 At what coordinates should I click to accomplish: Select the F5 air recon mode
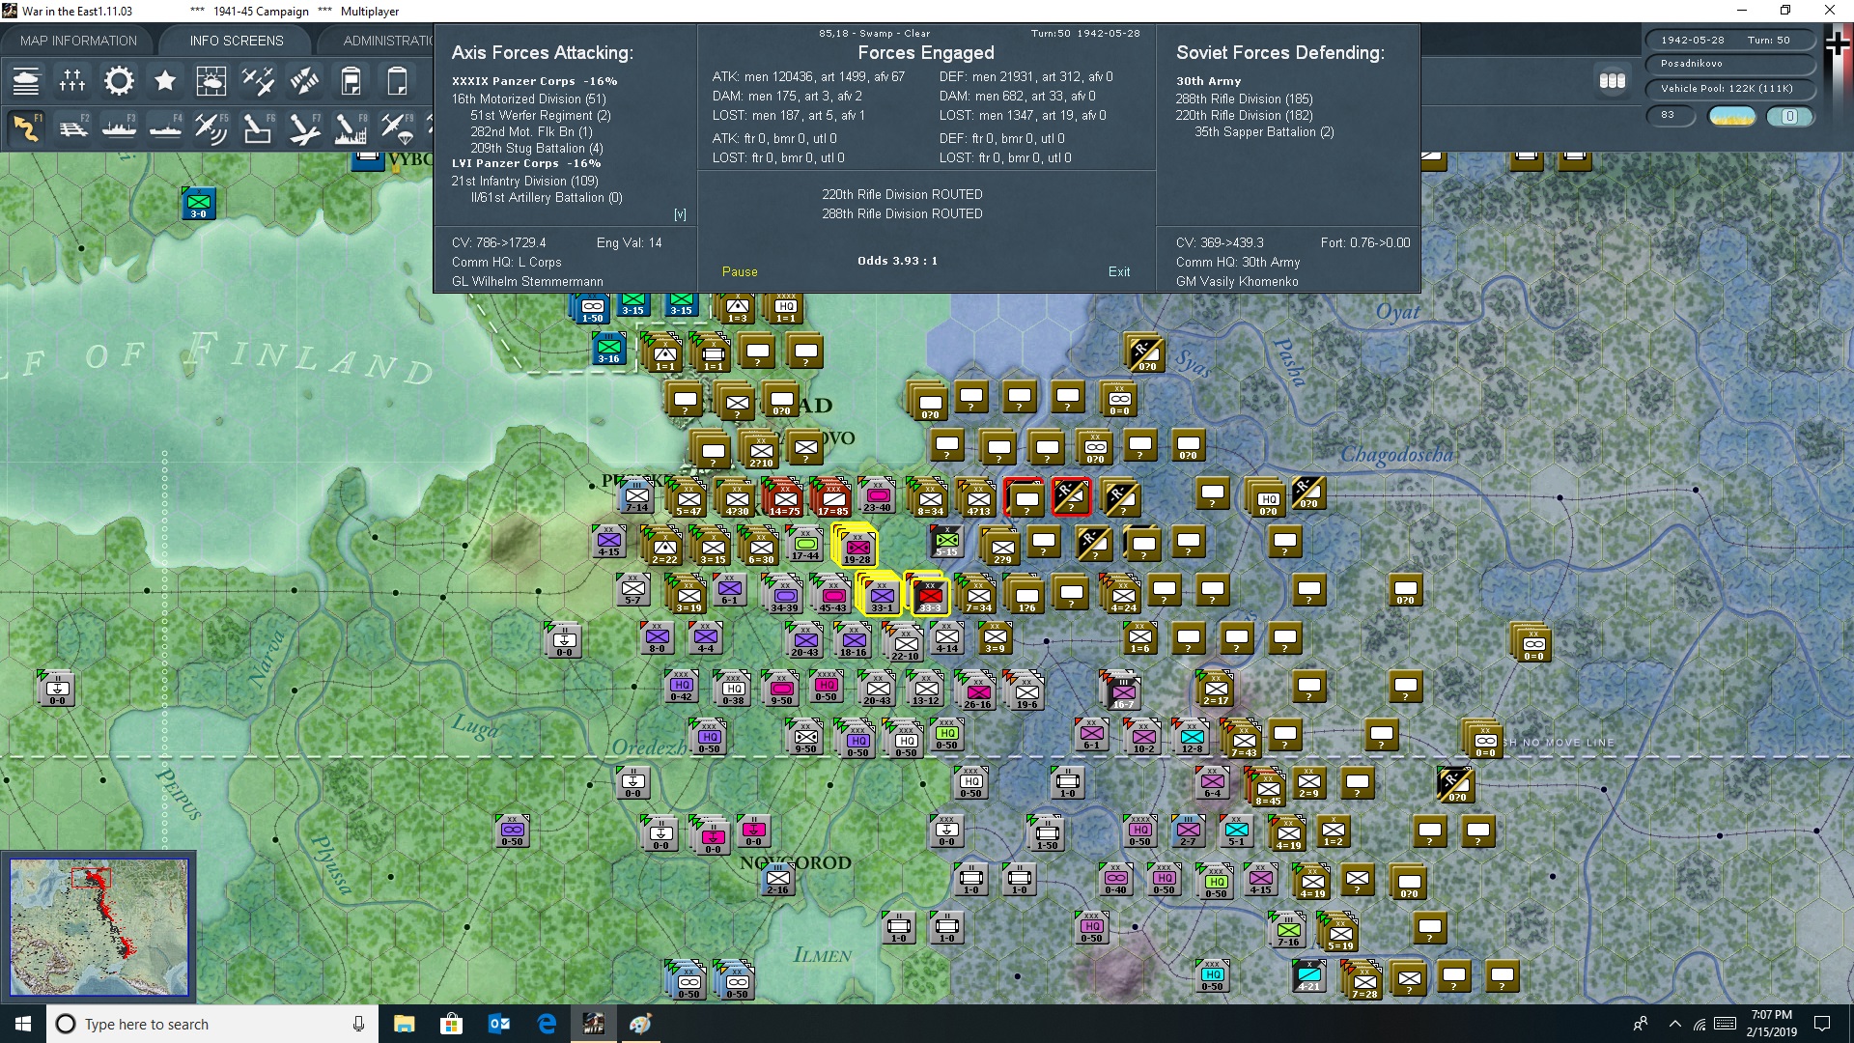click(x=211, y=127)
